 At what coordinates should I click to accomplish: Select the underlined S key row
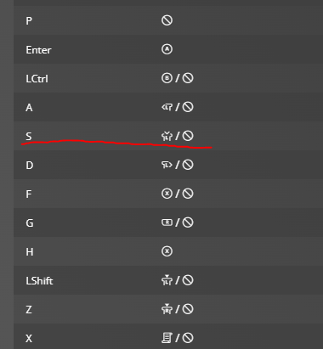point(168,136)
